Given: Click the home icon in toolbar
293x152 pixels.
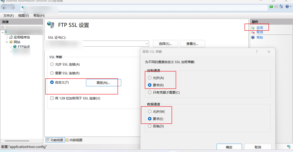Looking at the screenshot, I should tap(281, 7).
